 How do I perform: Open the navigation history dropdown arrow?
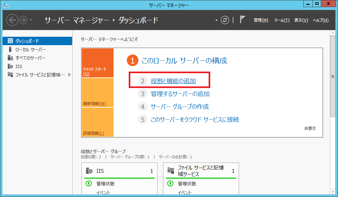pyautogui.click(x=31, y=20)
